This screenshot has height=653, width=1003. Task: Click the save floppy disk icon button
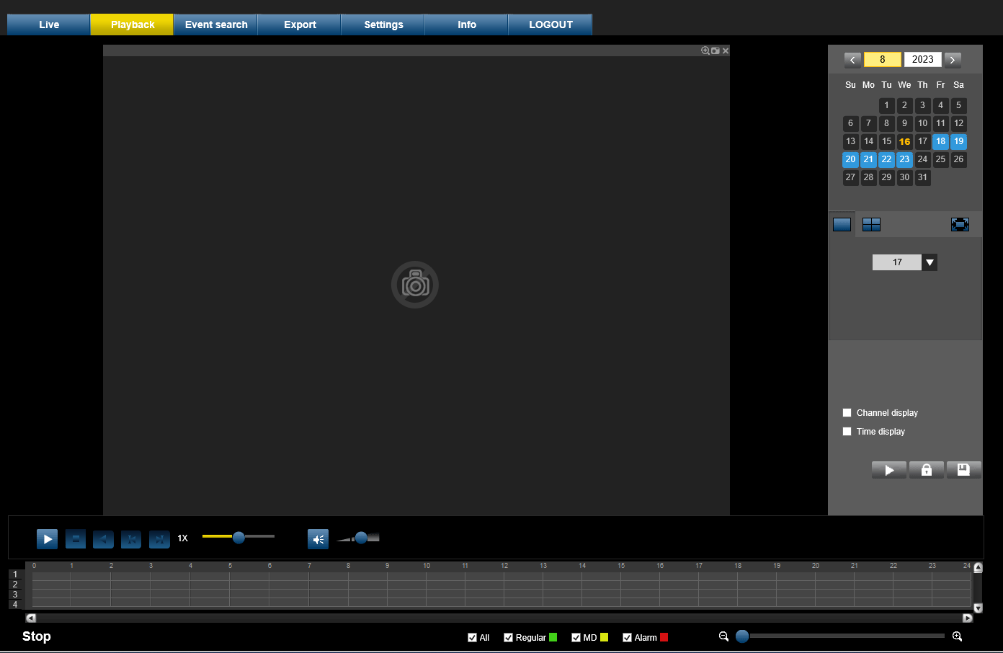point(963,470)
